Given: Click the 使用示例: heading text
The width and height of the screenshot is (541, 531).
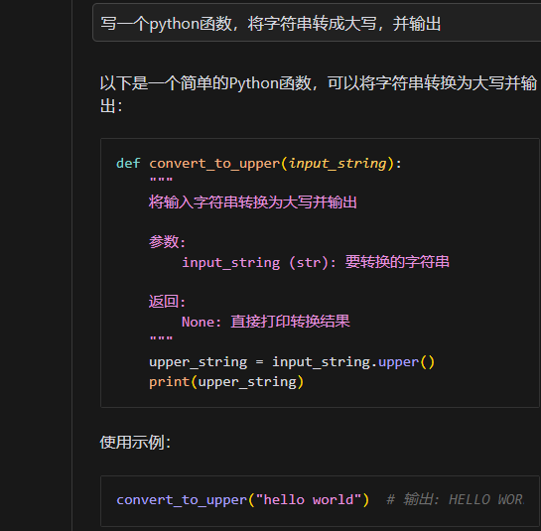Looking at the screenshot, I should (x=135, y=442).
